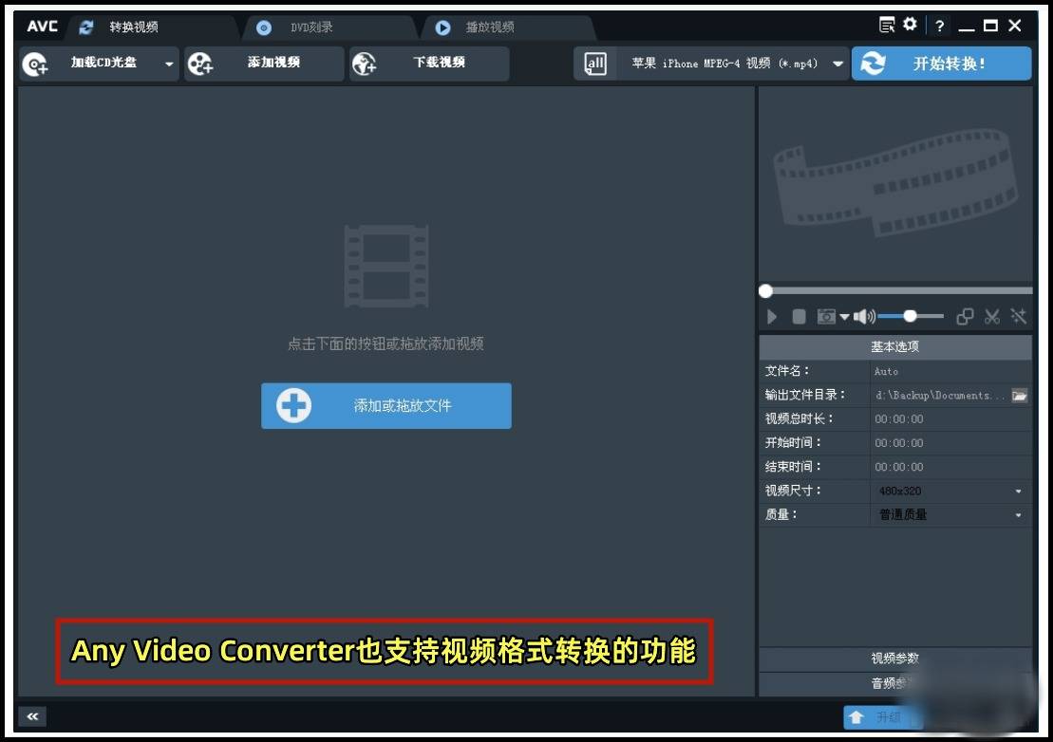Click the magic wand effects icon
Viewport: 1053px width, 742px height.
(x=1019, y=317)
